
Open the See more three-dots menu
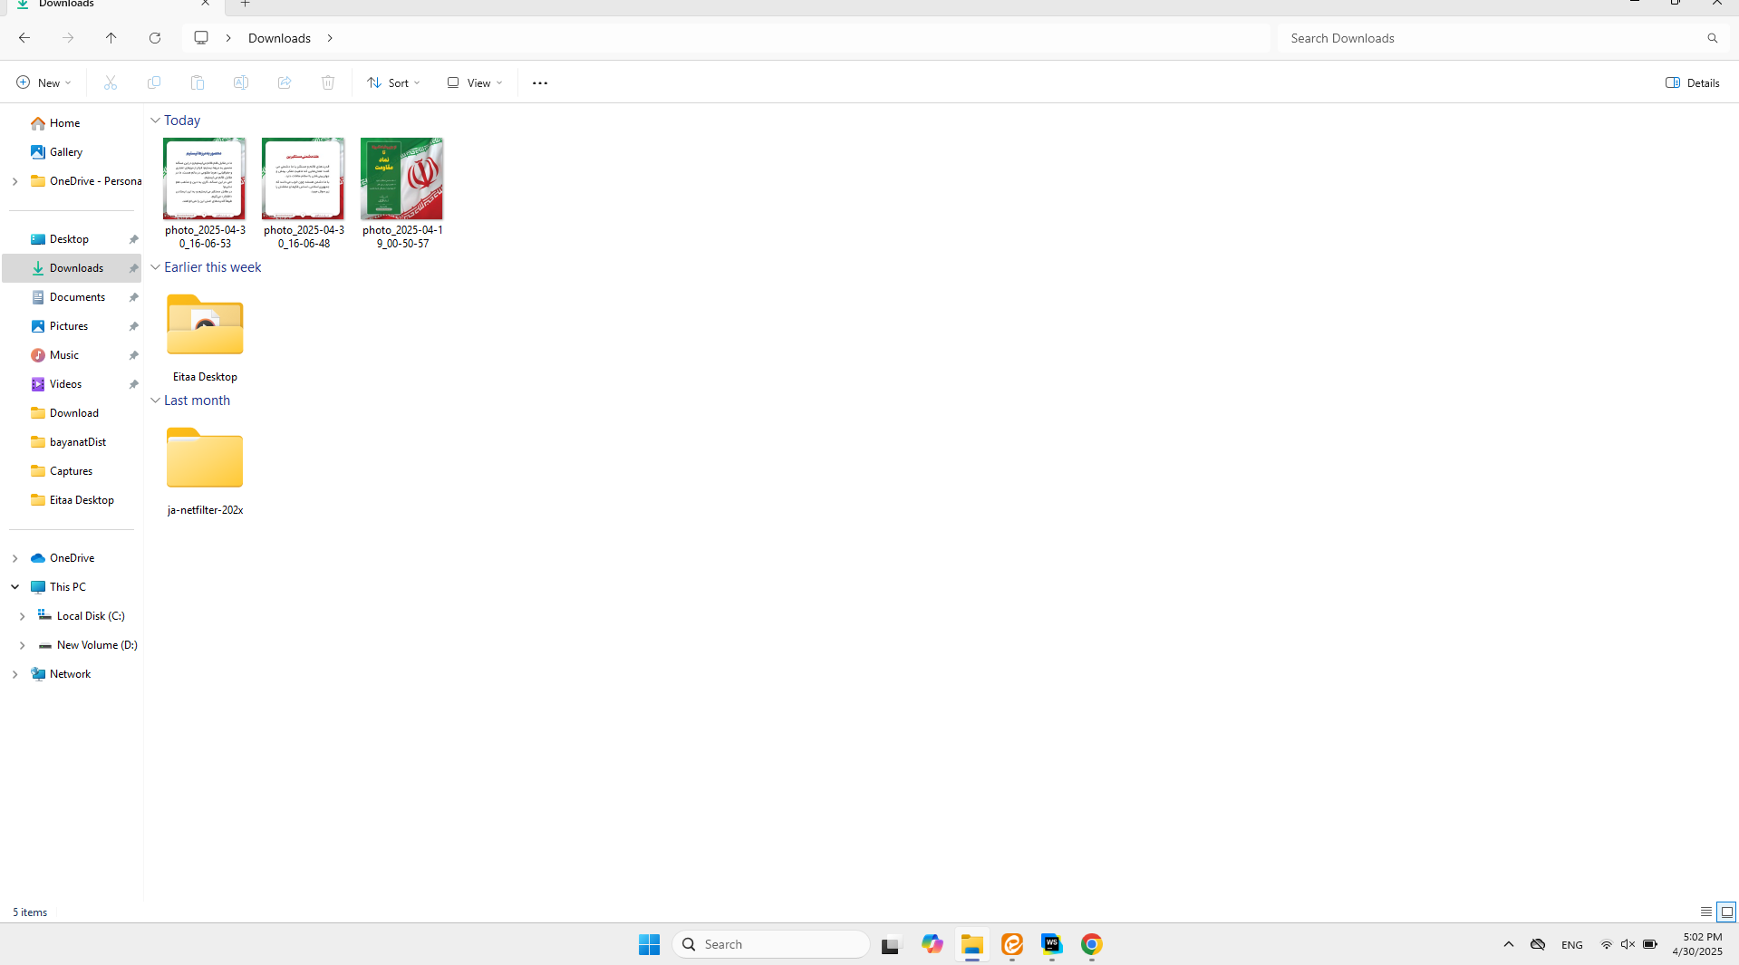(x=540, y=82)
